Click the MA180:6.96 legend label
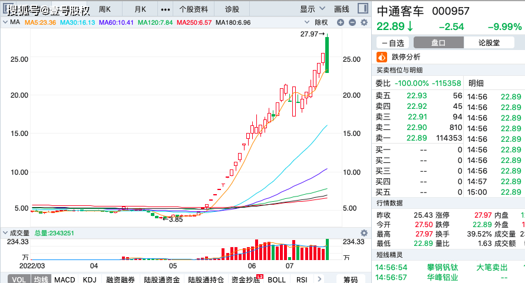The image size is (525, 283). (x=233, y=22)
